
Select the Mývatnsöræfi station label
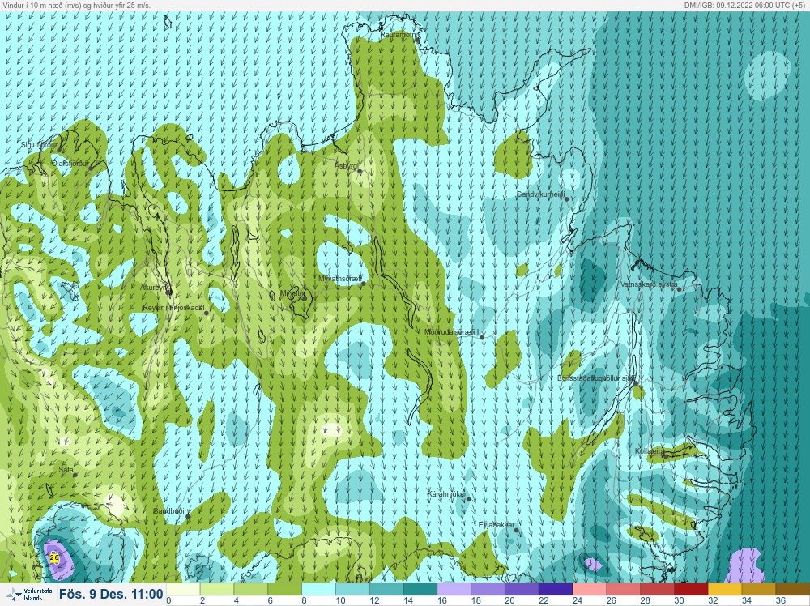[340, 279]
